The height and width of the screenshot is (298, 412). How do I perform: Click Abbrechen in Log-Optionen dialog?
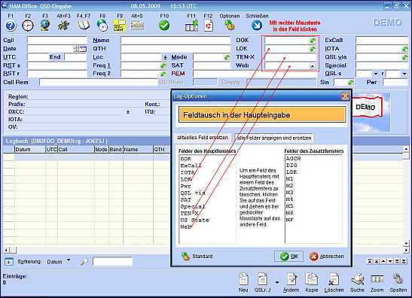coord(327,257)
